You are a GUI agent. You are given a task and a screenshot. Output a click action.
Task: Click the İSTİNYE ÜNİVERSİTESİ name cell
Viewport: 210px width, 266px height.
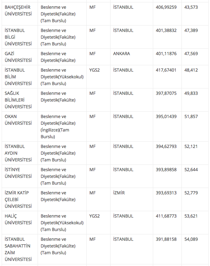(18, 173)
